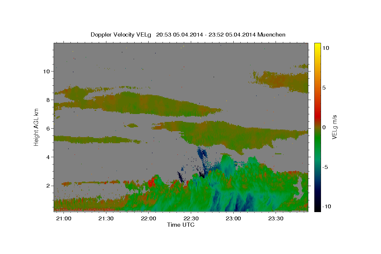Click the height tick label 4

coord(49,157)
